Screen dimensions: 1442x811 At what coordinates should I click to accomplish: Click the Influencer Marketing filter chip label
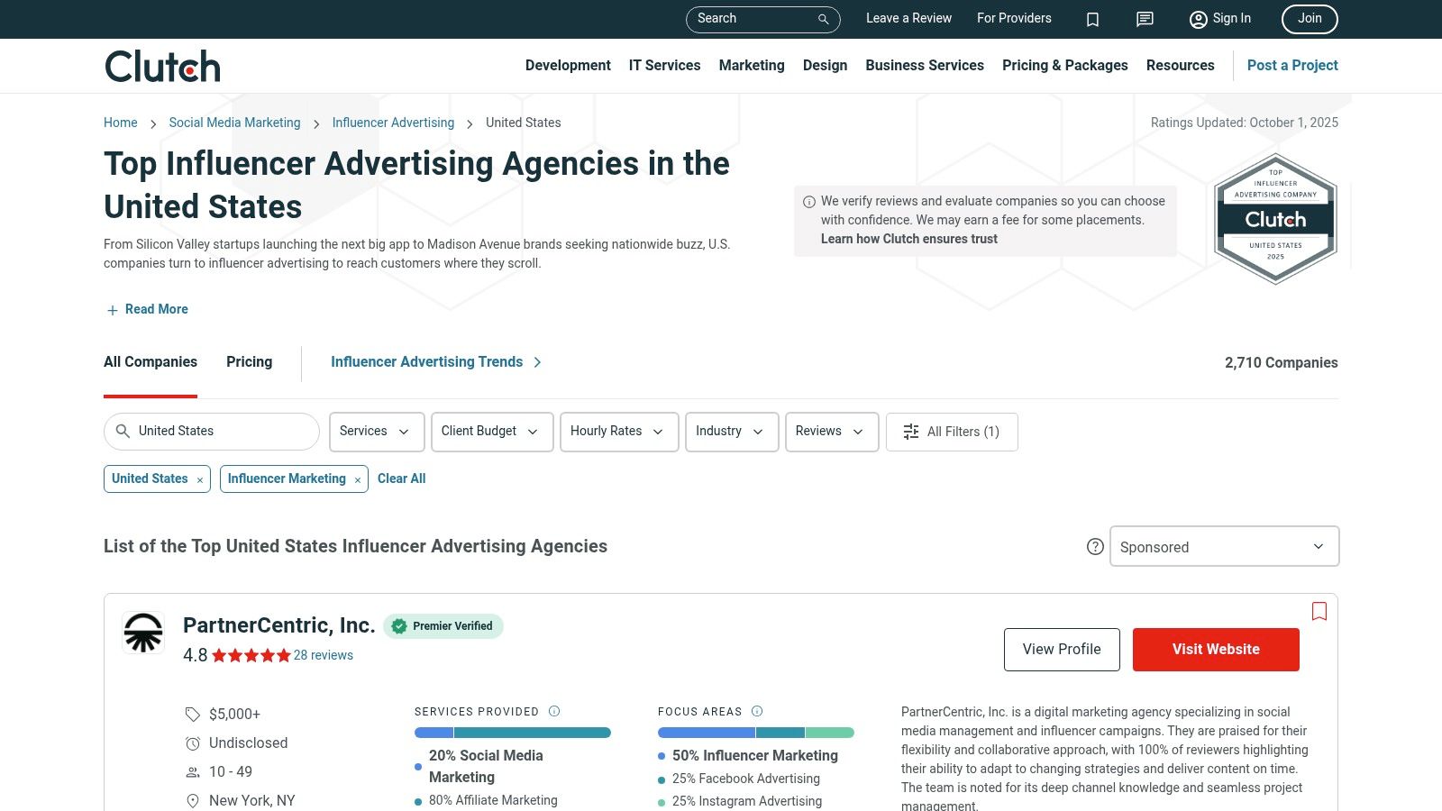tap(287, 478)
